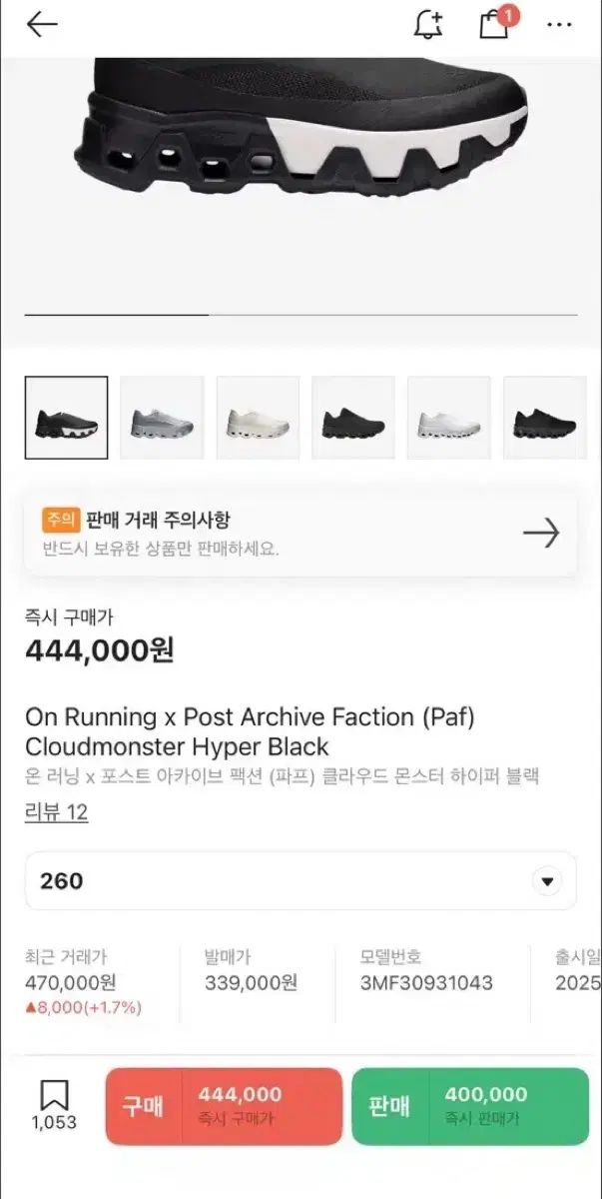The height and width of the screenshot is (1199, 602).
Task: Tap the green 판매 sell button
Action: 469,1105
